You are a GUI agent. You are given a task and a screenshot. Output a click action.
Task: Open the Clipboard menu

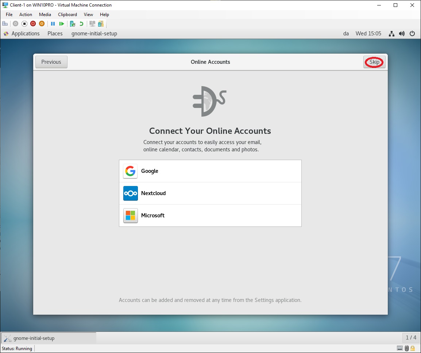click(x=67, y=15)
